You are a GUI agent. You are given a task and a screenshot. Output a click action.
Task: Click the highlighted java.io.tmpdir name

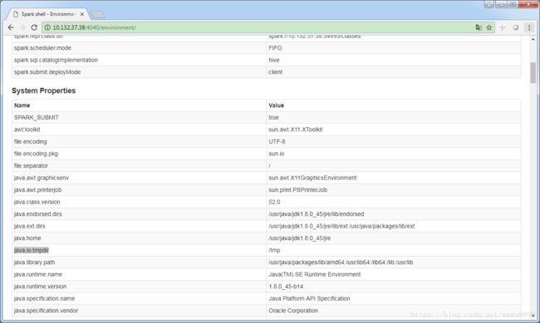pyautogui.click(x=32, y=250)
